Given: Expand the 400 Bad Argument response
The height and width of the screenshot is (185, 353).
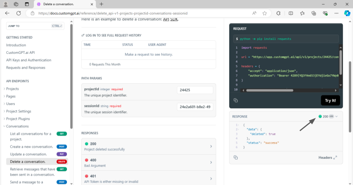Looking at the screenshot, I should (x=149, y=163).
